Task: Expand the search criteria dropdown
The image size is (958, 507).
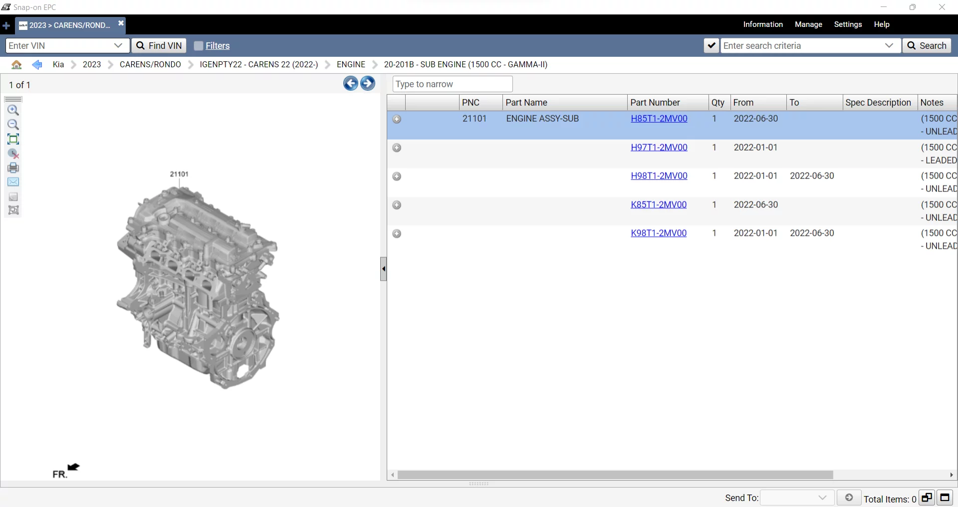Action: point(889,46)
